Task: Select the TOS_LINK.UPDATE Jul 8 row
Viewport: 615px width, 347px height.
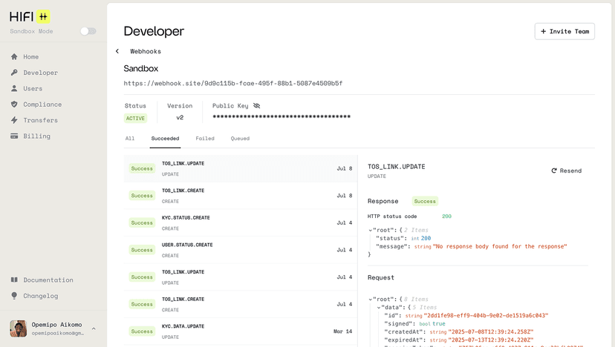Action: tap(241, 168)
